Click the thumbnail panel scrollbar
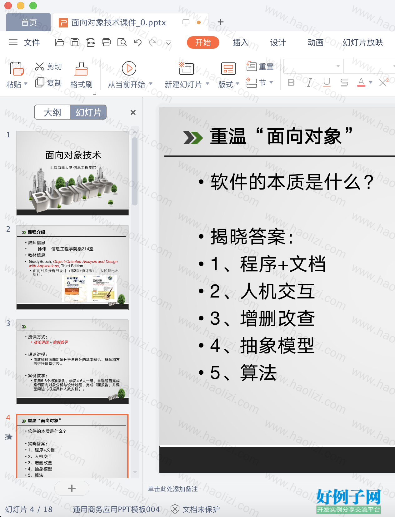 pos(135,172)
